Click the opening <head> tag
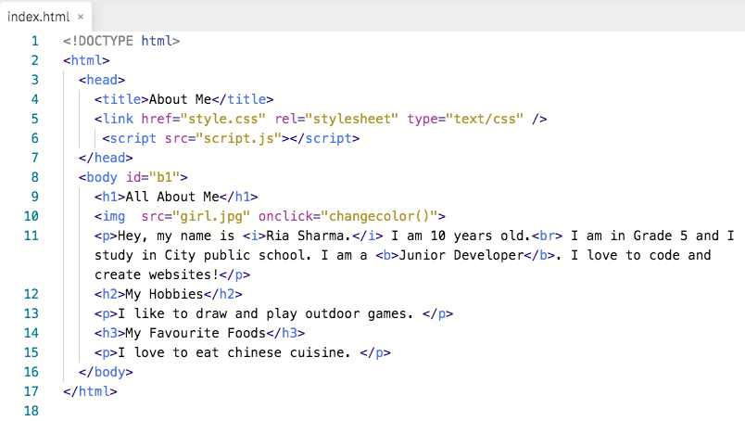This screenshot has height=421, width=745. click(x=102, y=80)
